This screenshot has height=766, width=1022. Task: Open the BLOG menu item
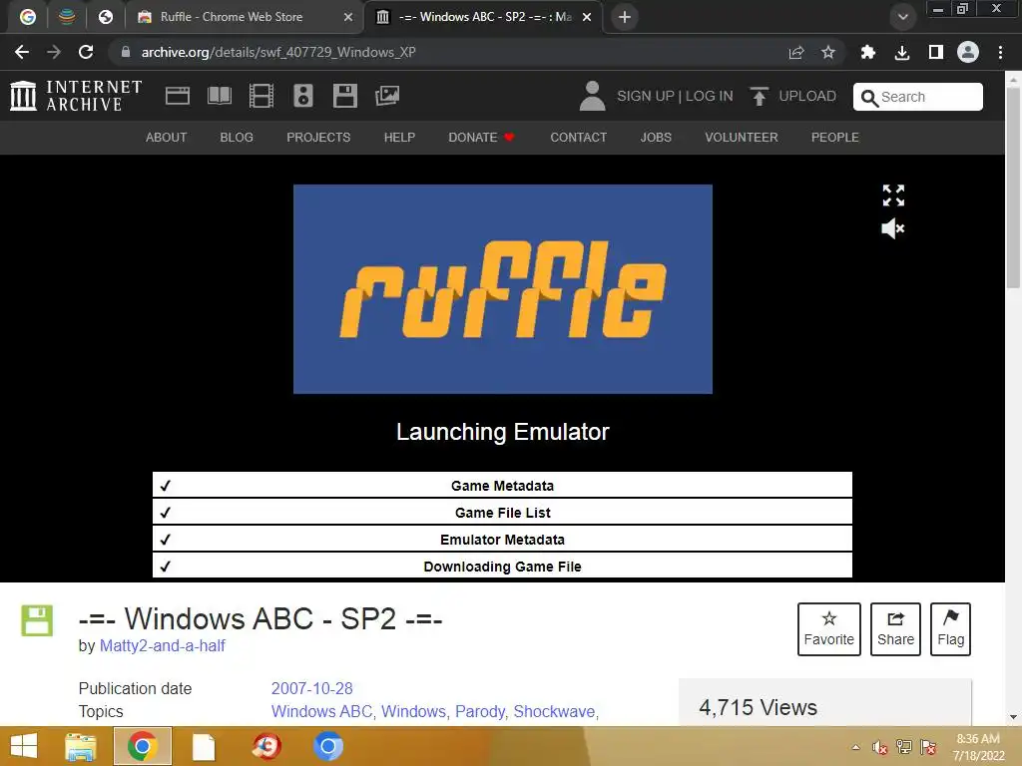[x=237, y=138]
